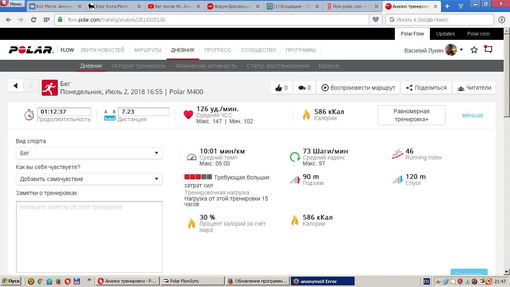Click the heart bookmark icon in address bar
Viewport: 510px width, 287px height.
tap(375, 20)
